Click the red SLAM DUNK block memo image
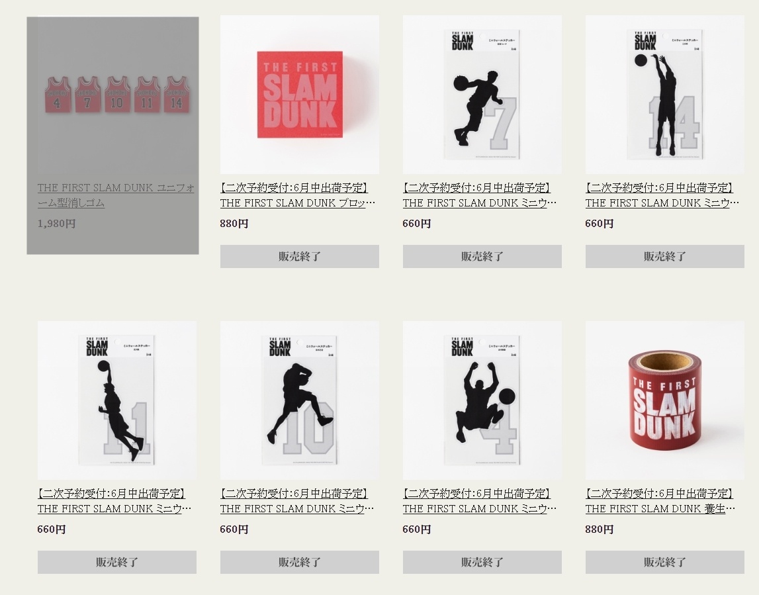This screenshot has width=759, height=595. [300, 95]
